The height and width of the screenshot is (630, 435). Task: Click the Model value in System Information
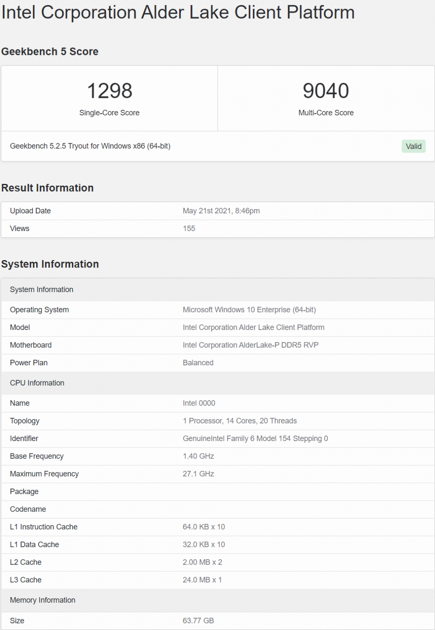pos(253,327)
